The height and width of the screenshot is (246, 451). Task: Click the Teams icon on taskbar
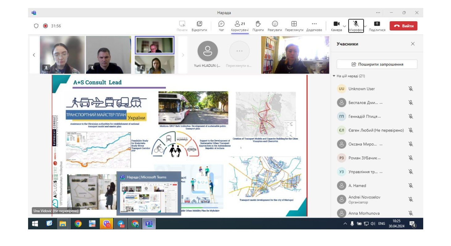click(149, 224)
